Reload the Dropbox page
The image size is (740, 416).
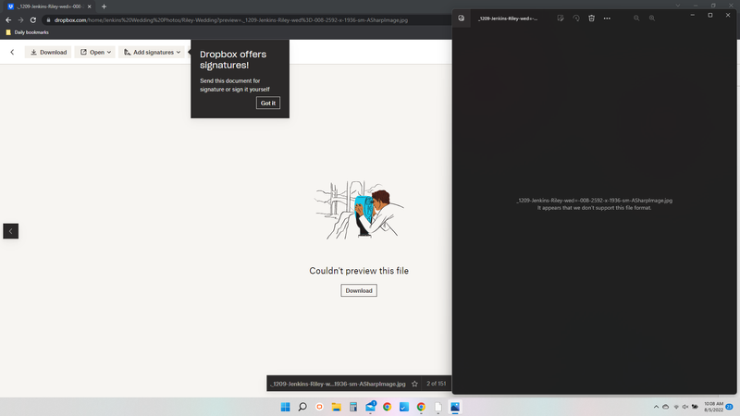[33, 20]
